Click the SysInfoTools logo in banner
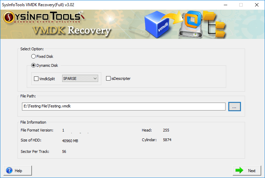This screenshot has width=265, height=178. pyautogui.click(x=43, y=17)
